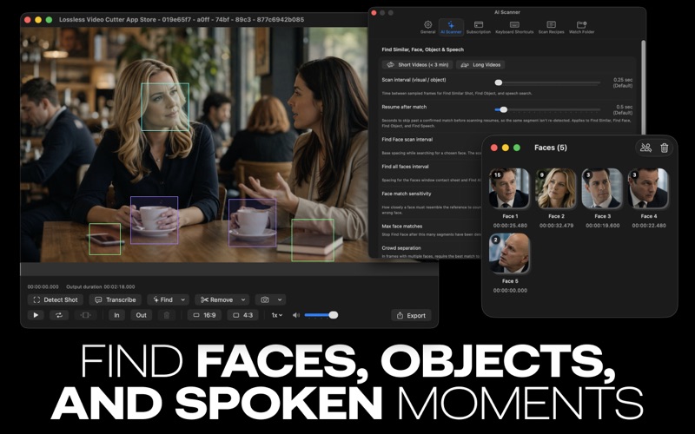Select the Face 5 bald man thumbnail
Viewport: 695px width, 434px height.
tap(509, 253)
